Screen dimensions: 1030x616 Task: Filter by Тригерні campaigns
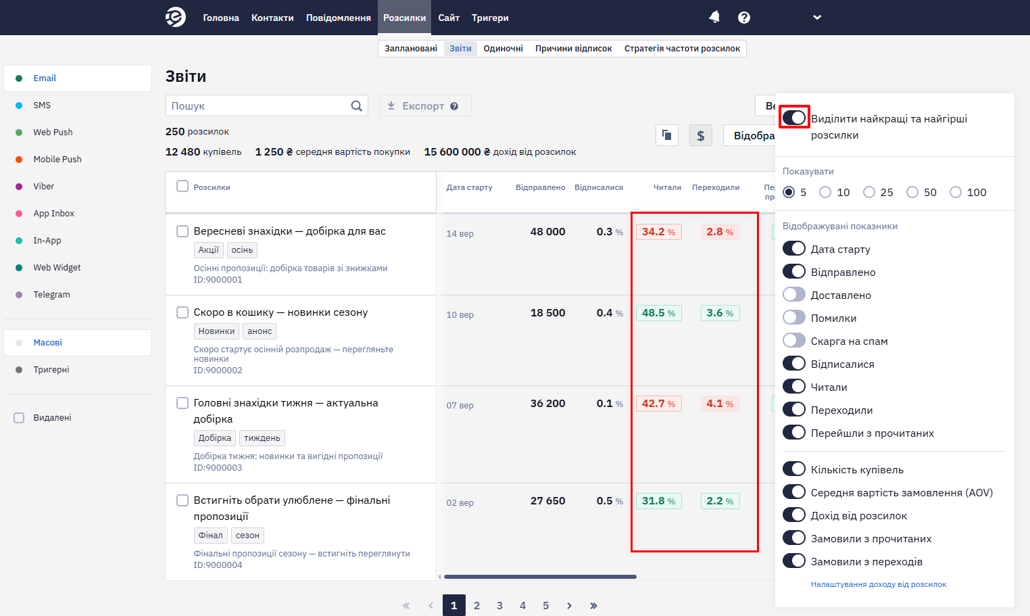[51, 370]
